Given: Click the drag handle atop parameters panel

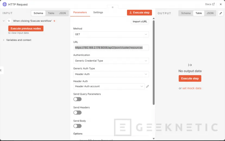Looking at the screenshot, I should point(113,7).
